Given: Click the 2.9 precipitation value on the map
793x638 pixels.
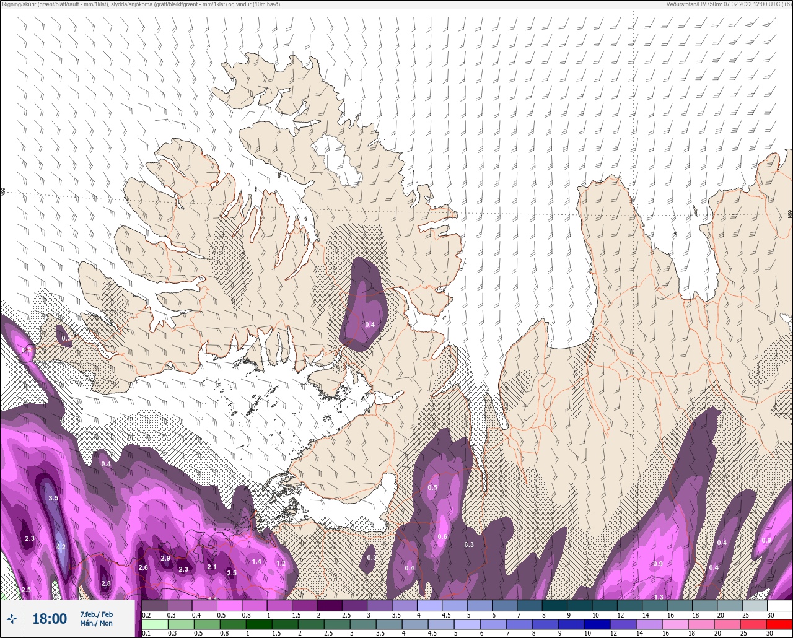Looking at the screenshot, I should [x=165, y=559].
